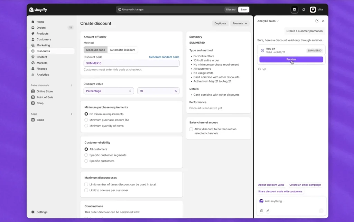Switch to Discount code method tab
The width and height of the screenshot is (354, 222).
tap(95, 50)
